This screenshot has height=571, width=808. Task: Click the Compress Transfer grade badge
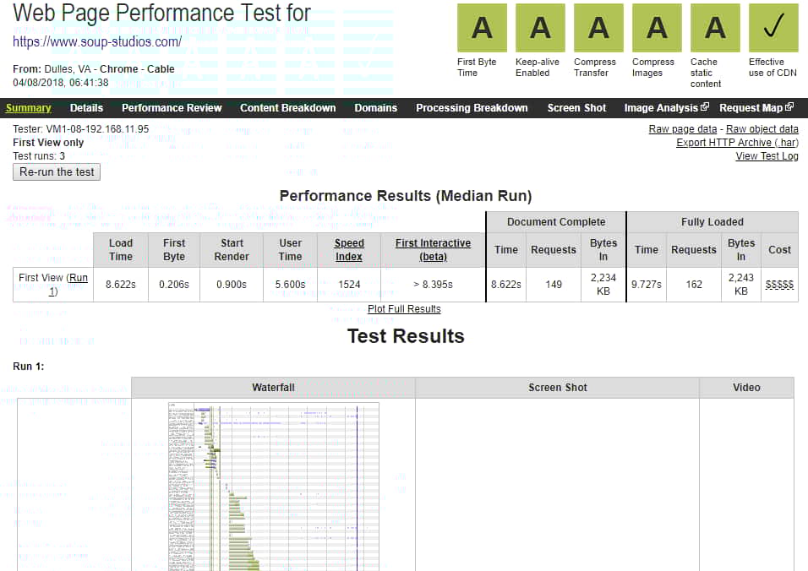pyautogui.click(x=598, y=28)
